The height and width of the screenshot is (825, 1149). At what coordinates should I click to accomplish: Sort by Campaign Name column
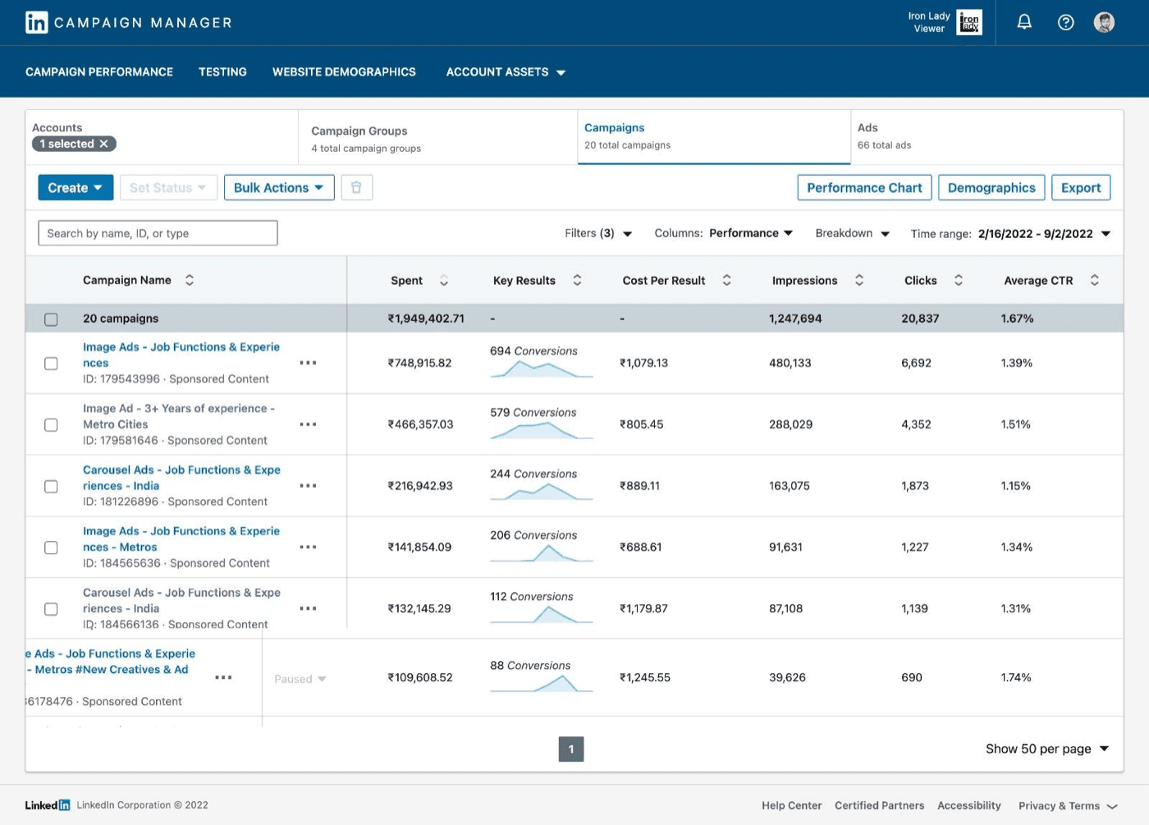[190, 280]
